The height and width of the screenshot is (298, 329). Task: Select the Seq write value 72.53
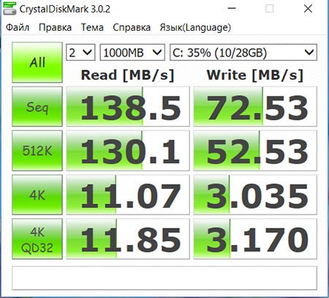coord(255,107)
